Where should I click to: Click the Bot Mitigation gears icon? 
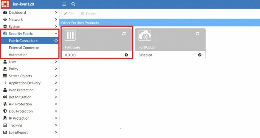[5, 97]
